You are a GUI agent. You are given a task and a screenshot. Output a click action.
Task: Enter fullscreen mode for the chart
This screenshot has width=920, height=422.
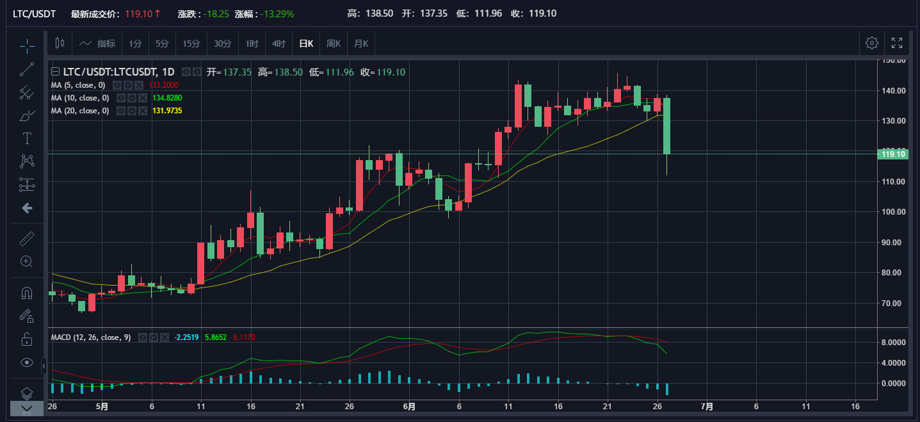click(897, 43)
